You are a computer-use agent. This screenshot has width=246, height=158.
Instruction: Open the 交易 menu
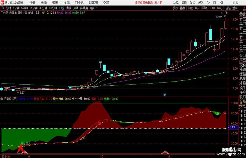pyautogui.click(x=106, y=3)
